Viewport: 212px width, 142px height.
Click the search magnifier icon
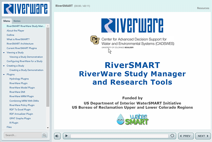pos(44,135)
